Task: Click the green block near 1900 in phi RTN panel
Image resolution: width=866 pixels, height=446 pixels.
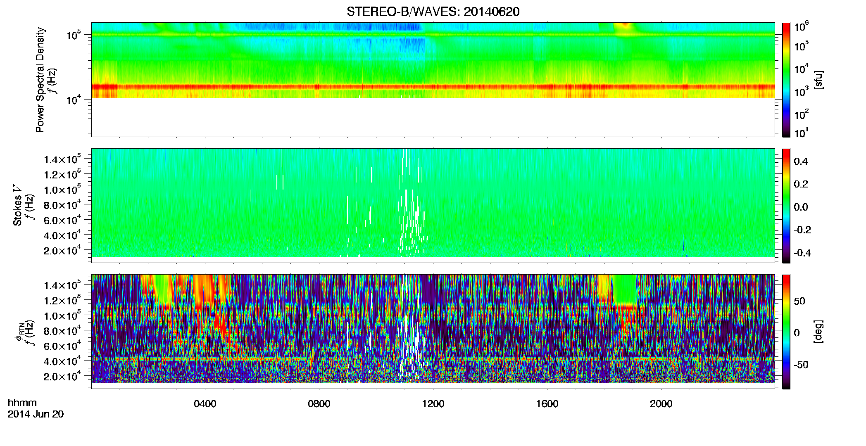Action: 624,289
